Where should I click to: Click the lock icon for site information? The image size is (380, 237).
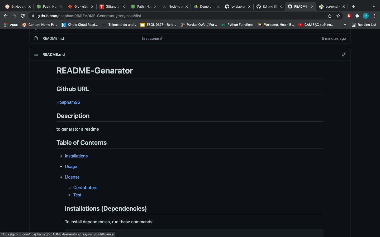pos(33,16)
